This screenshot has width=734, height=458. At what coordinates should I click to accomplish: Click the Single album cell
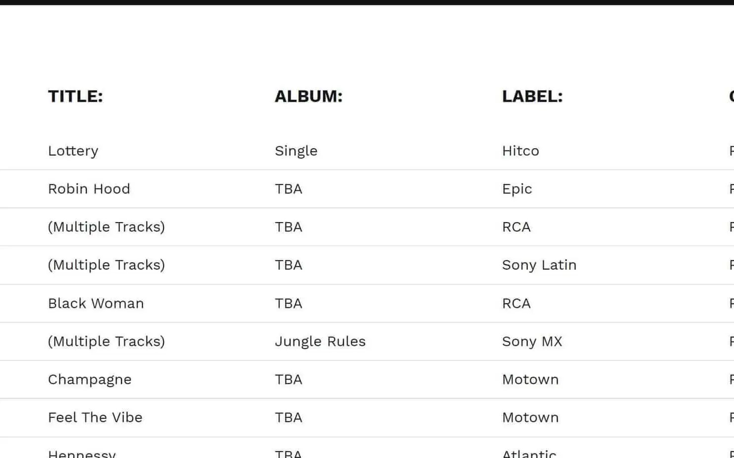point(296,151)
